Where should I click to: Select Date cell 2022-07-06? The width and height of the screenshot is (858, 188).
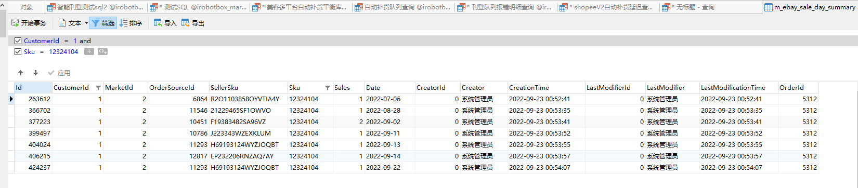(x=389, y=99)
